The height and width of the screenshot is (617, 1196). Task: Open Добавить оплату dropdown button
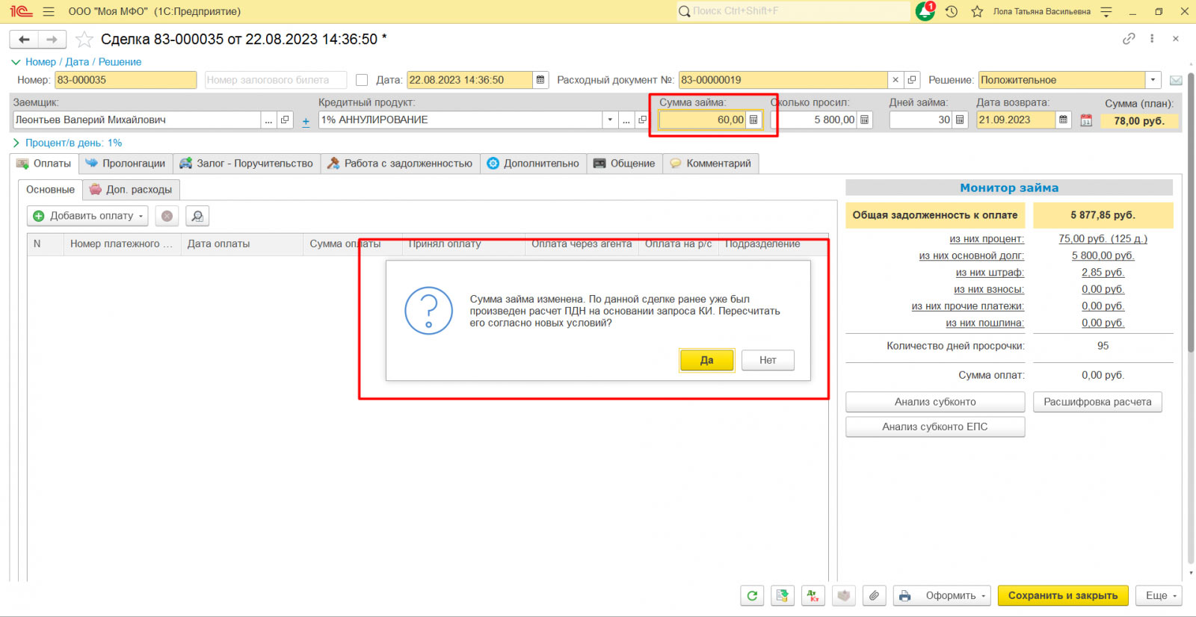point(87,216)
